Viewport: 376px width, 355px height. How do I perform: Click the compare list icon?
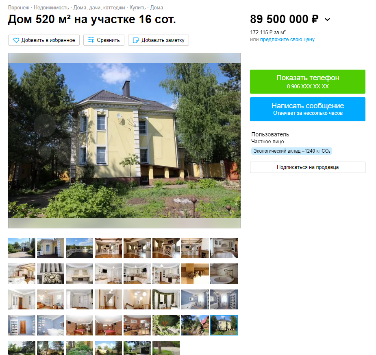point(91,40)
